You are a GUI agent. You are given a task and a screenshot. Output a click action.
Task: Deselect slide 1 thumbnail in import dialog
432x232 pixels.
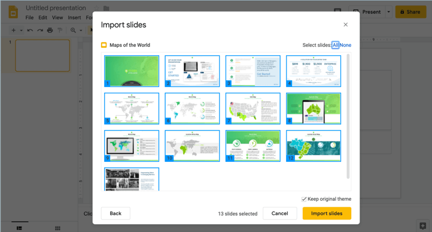coord(132,71)
